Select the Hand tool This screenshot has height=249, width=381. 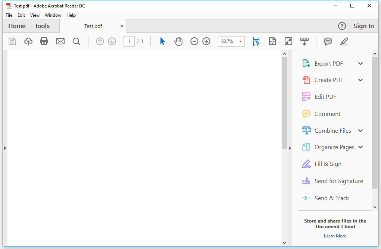coord(178,41)
